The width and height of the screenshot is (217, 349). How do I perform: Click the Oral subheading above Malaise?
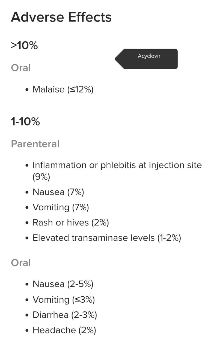click(x=21, y=68)
